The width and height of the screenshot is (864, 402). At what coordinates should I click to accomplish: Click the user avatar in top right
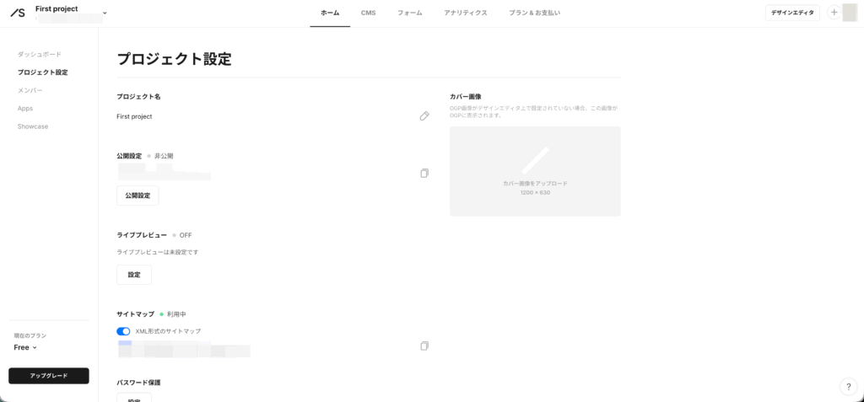850,13
